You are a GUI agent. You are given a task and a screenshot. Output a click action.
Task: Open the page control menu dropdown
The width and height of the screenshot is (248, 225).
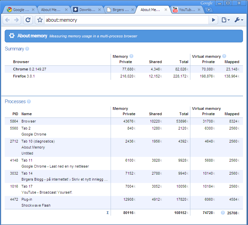[226, 20]
